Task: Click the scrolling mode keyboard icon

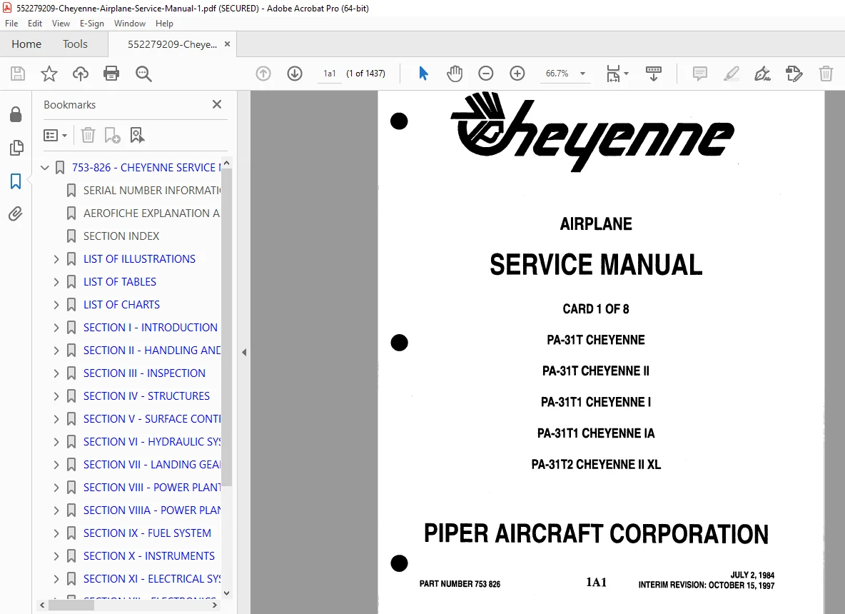Action: tap(653, 74)
